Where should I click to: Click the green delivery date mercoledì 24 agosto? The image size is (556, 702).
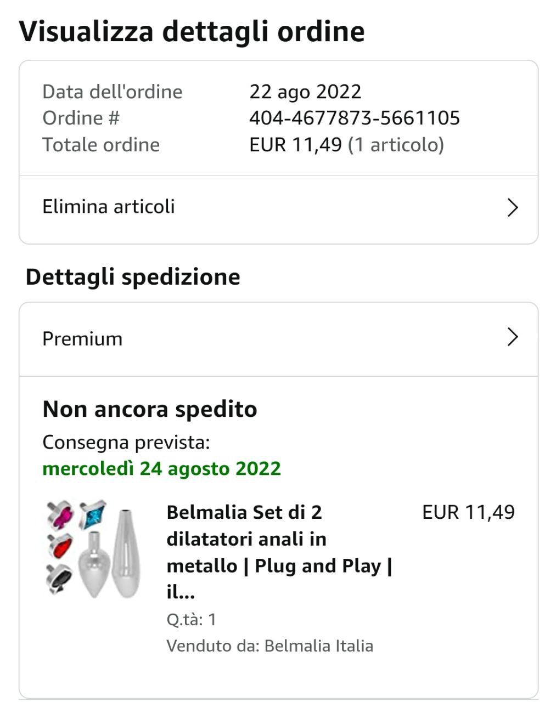tap(161, 468)
